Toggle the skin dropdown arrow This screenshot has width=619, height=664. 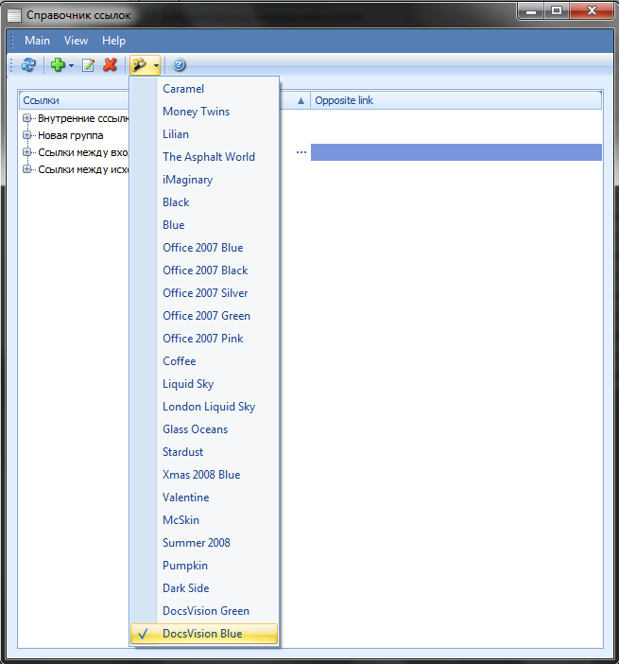(156, 65)
